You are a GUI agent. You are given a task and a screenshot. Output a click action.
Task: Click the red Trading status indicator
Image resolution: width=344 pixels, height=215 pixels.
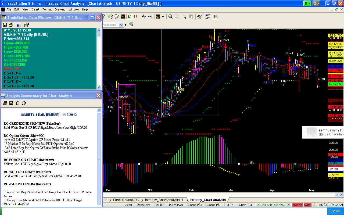pos(297,205)
